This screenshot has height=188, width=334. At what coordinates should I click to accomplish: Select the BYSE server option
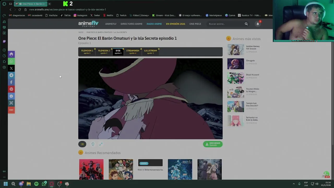[x=118, y=52]
